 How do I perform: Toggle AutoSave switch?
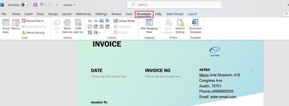click(x=26, y=5)
